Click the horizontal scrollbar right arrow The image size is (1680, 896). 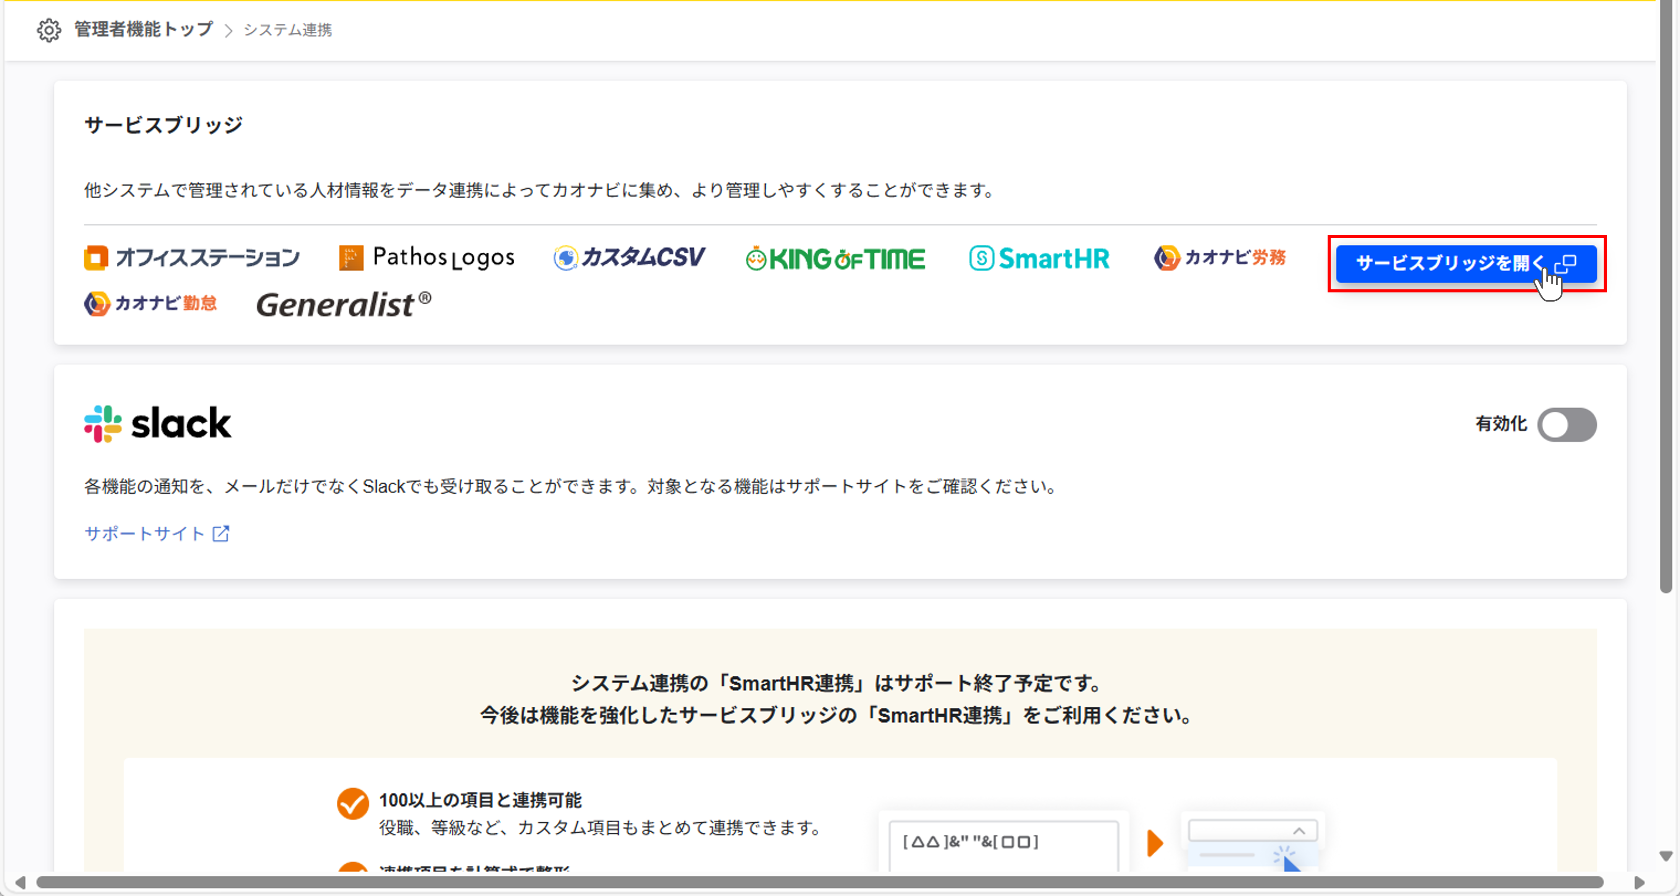[1640, 882]
